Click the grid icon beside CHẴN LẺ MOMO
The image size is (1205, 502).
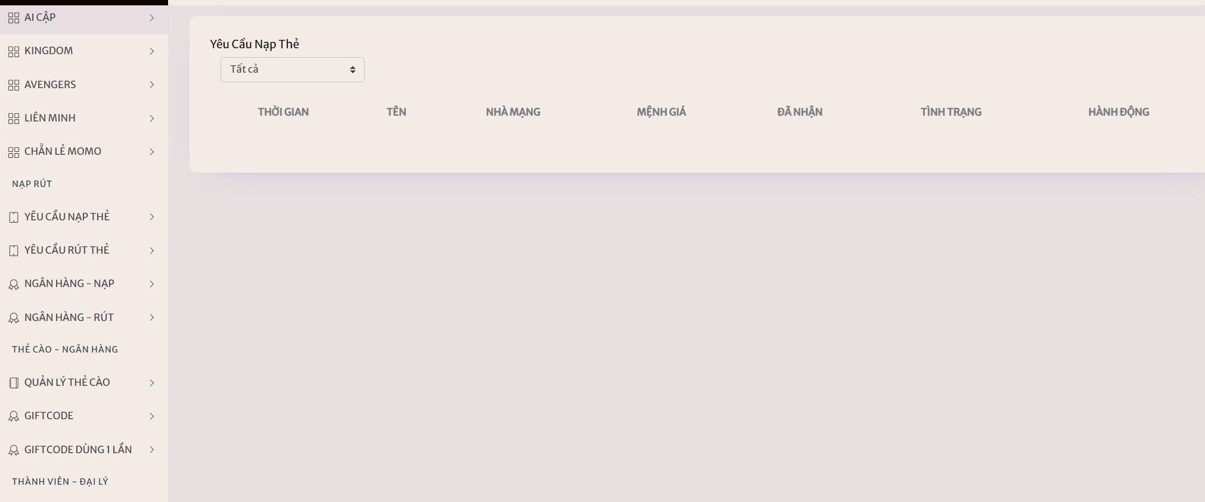point(14,152)
